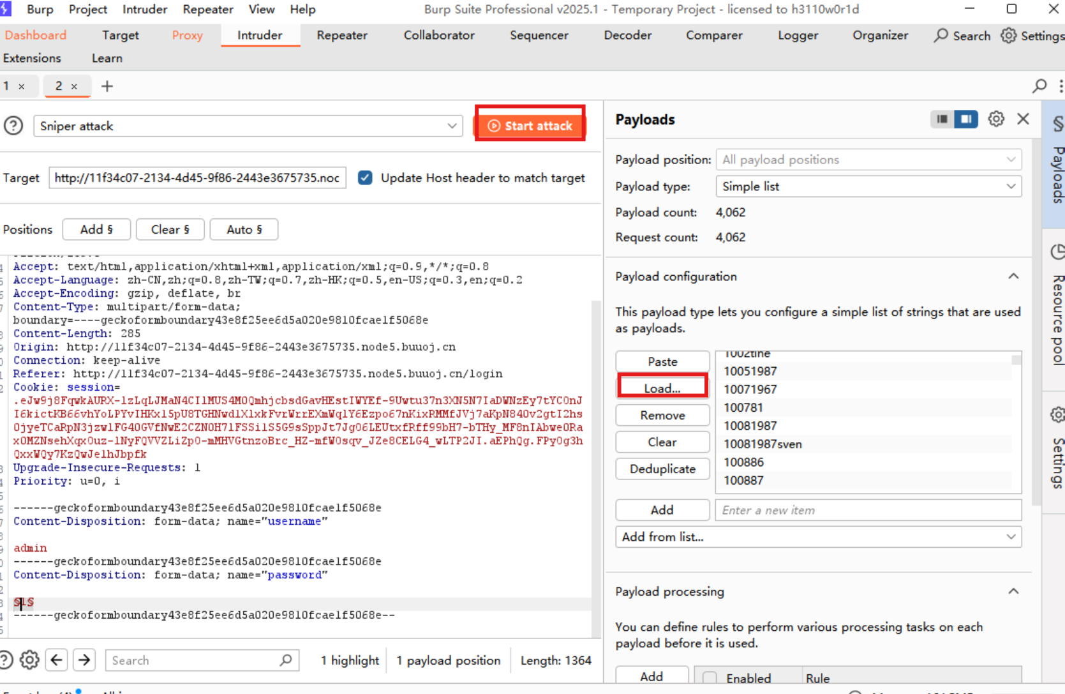Select payload 10051987 in list

[x=864, y=371]
